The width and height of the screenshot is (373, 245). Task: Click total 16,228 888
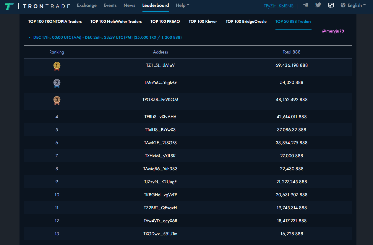pyautogui.click(x=292, y=234)
